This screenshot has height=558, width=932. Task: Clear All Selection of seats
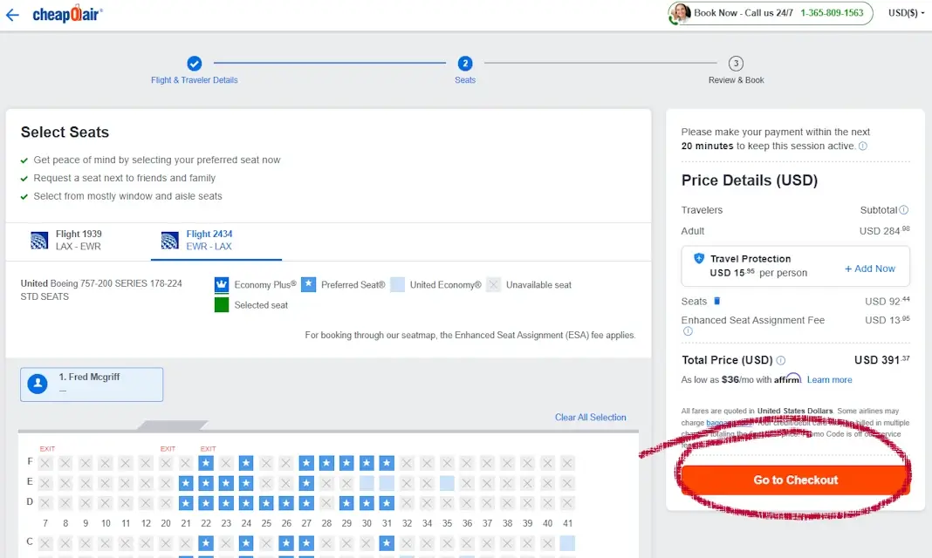tap(590, 418)
